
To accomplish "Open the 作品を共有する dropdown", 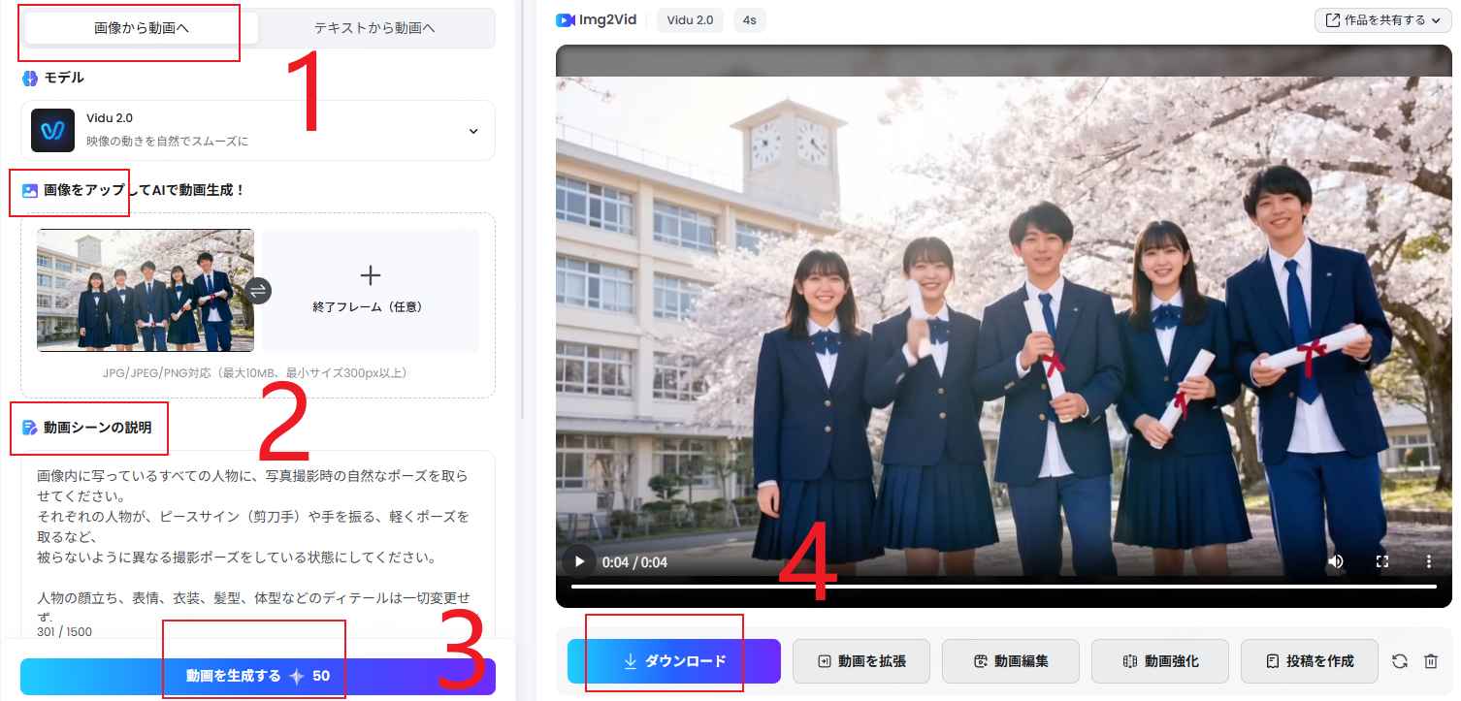I will (1382, 20).
